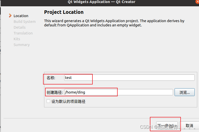Select the Kits wizard step
199x132 pixels.
pos(17,39)
